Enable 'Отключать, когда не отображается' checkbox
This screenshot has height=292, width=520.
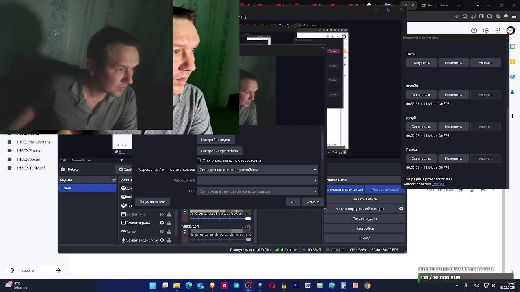coord(199,161)
